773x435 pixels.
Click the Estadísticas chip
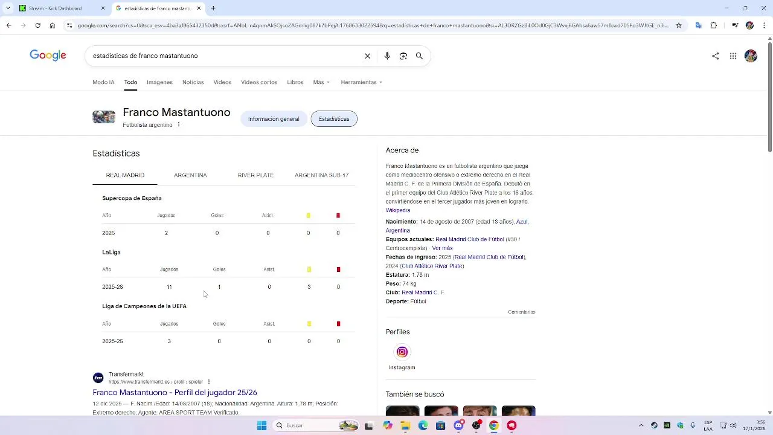coord(334,119)
